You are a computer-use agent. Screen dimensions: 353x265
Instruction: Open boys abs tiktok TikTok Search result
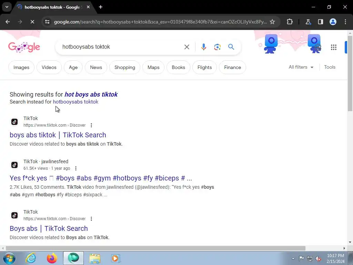click(x=58, y=135)
